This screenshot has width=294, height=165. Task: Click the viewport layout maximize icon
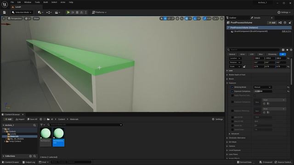pyautogui.click(x=222, y=18)
